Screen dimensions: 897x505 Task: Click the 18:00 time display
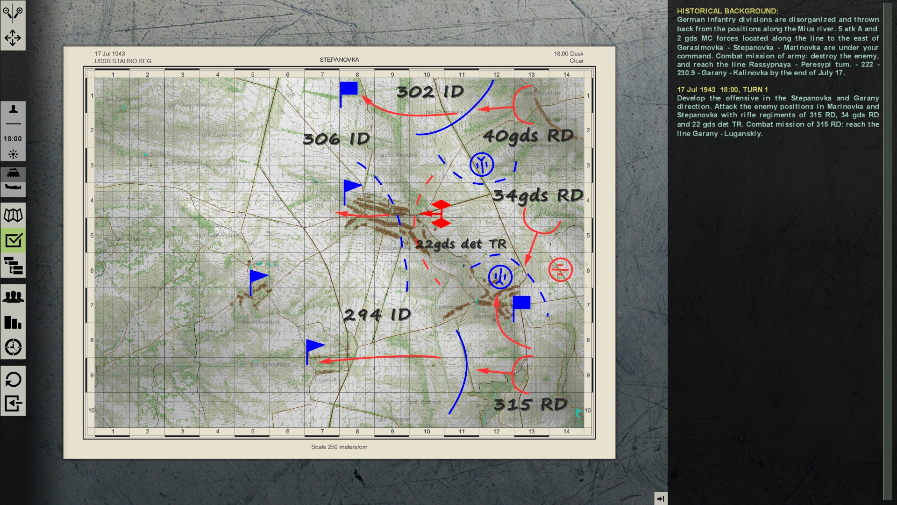(x=14, y=138)
